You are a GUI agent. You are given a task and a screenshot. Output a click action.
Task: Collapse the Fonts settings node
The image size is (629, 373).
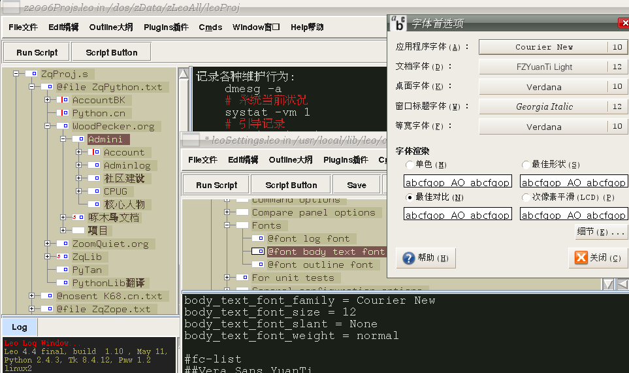[x=227, y=225]
